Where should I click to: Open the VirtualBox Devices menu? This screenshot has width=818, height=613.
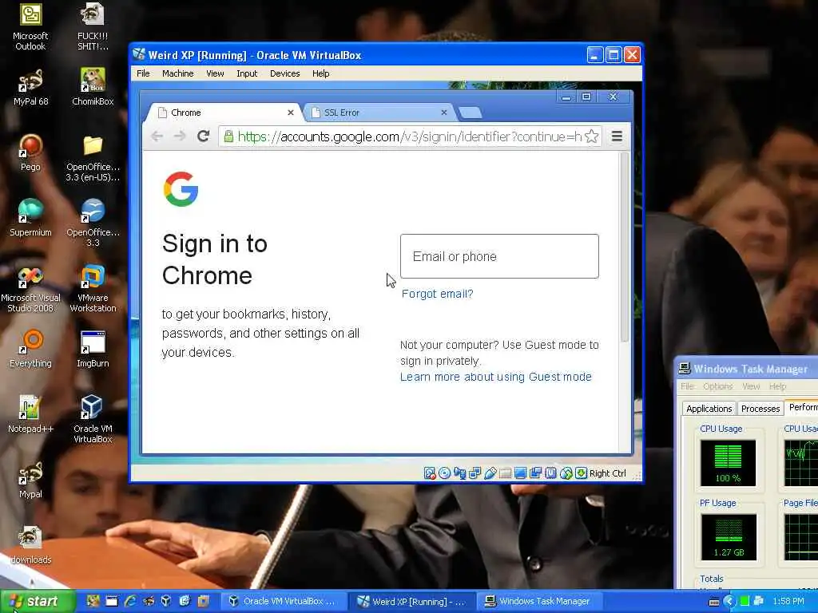pyautogui.click(x=285, y=73)
